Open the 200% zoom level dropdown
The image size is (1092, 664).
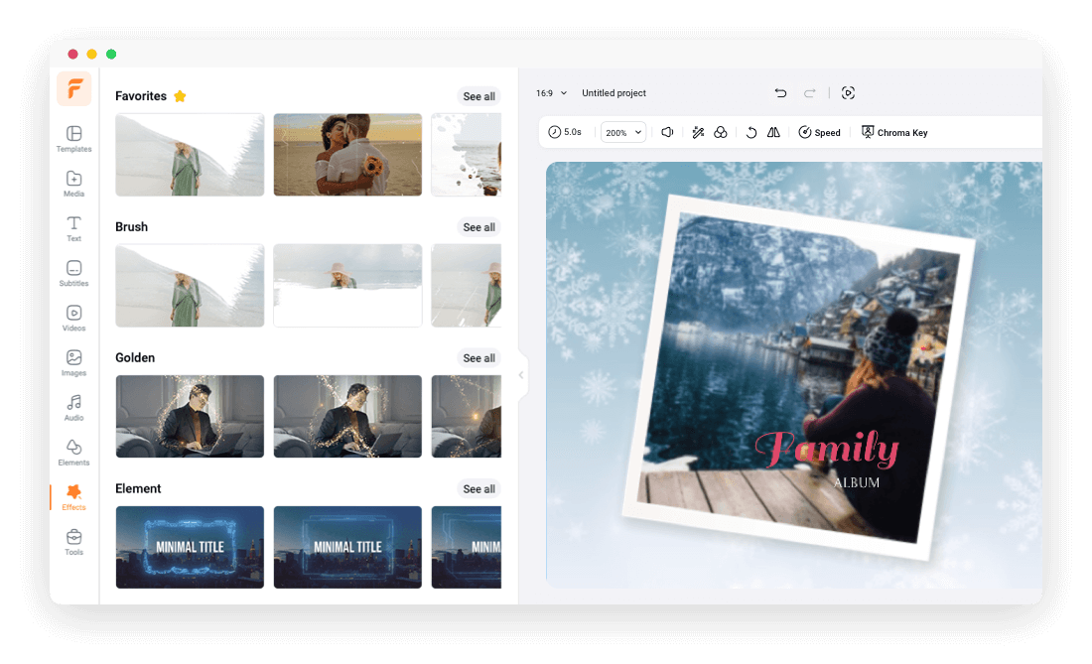(x=622, y=131)
